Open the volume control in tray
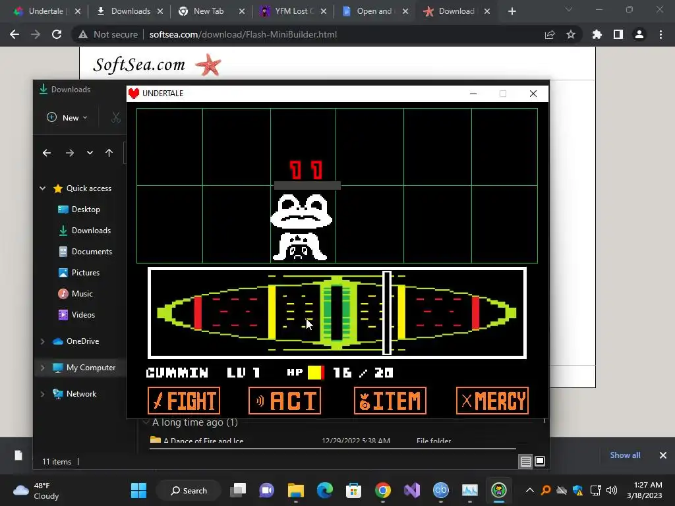This screenshot has width=675, height=506. [611, 490]
